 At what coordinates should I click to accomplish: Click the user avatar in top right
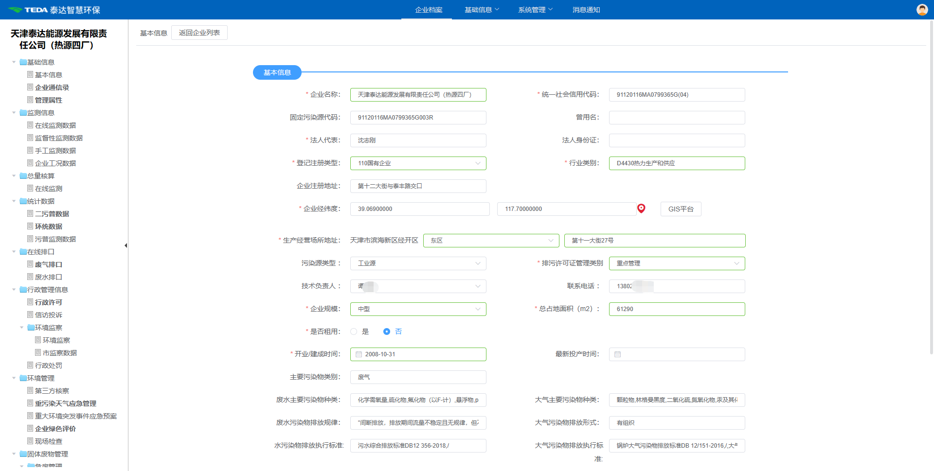coord(922,10)
